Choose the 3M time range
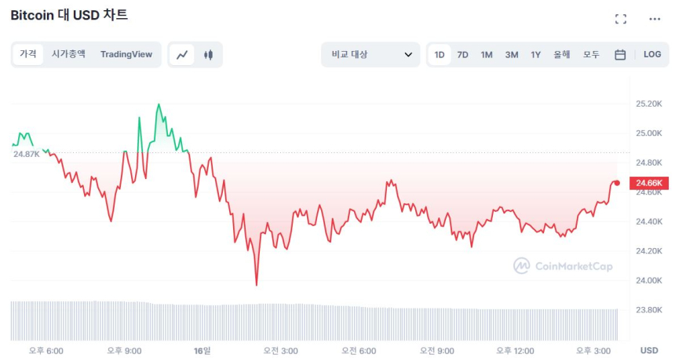Image resolution: width=675 pixels, height=358 pixels. (x=512, y=55)
